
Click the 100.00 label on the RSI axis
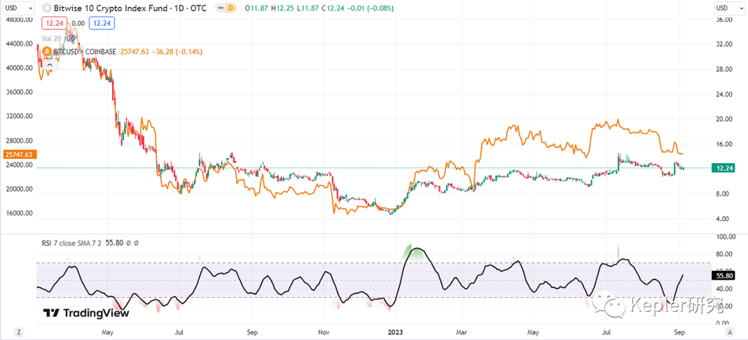725,236
